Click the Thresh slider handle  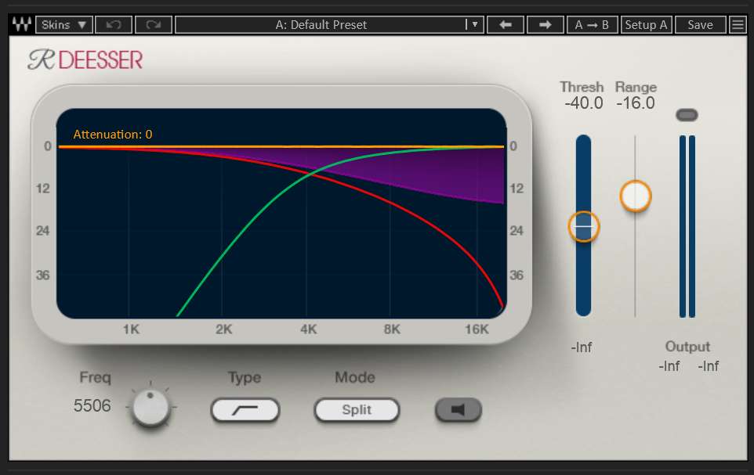(x=583, y=226)
